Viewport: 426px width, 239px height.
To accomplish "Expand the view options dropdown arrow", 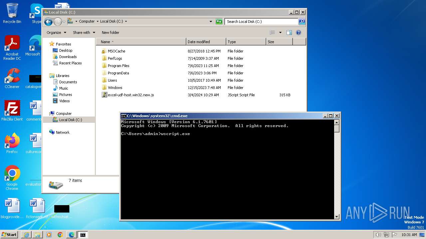I will pos(280,33).
